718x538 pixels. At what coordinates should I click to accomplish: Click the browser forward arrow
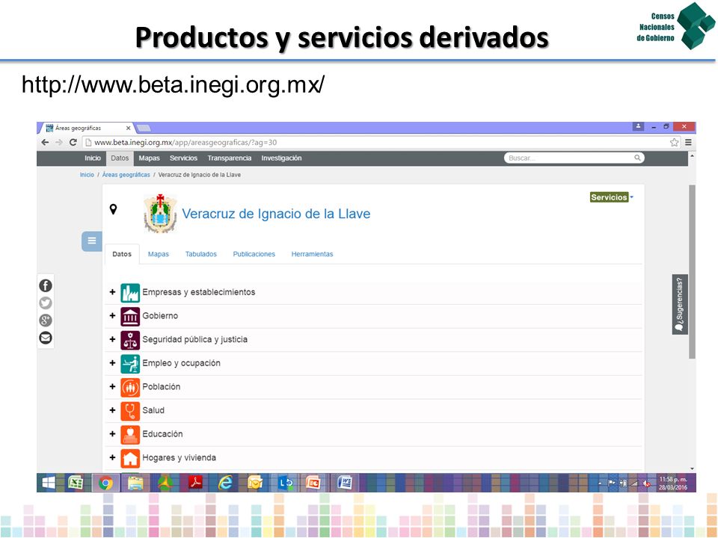[59, 142]
